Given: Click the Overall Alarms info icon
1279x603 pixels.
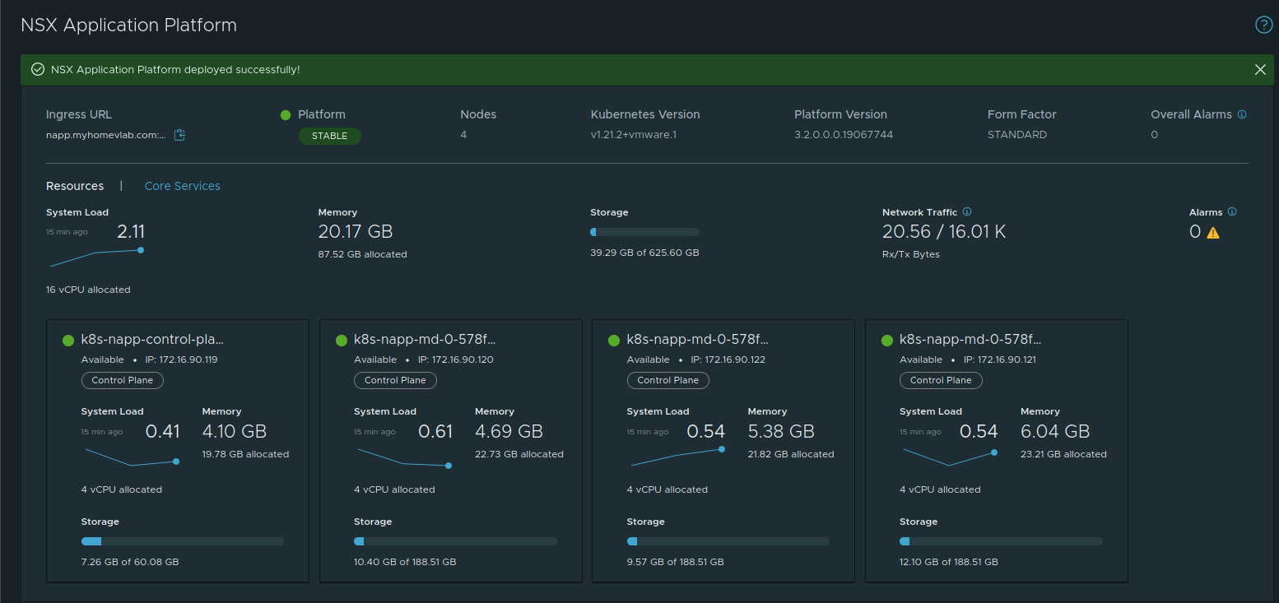Looking at the screenshot, I should (x=1242, y=114).
